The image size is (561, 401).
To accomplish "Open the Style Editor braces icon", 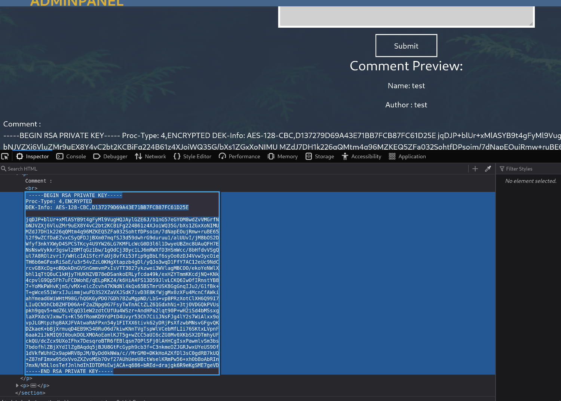I will 177,156.
